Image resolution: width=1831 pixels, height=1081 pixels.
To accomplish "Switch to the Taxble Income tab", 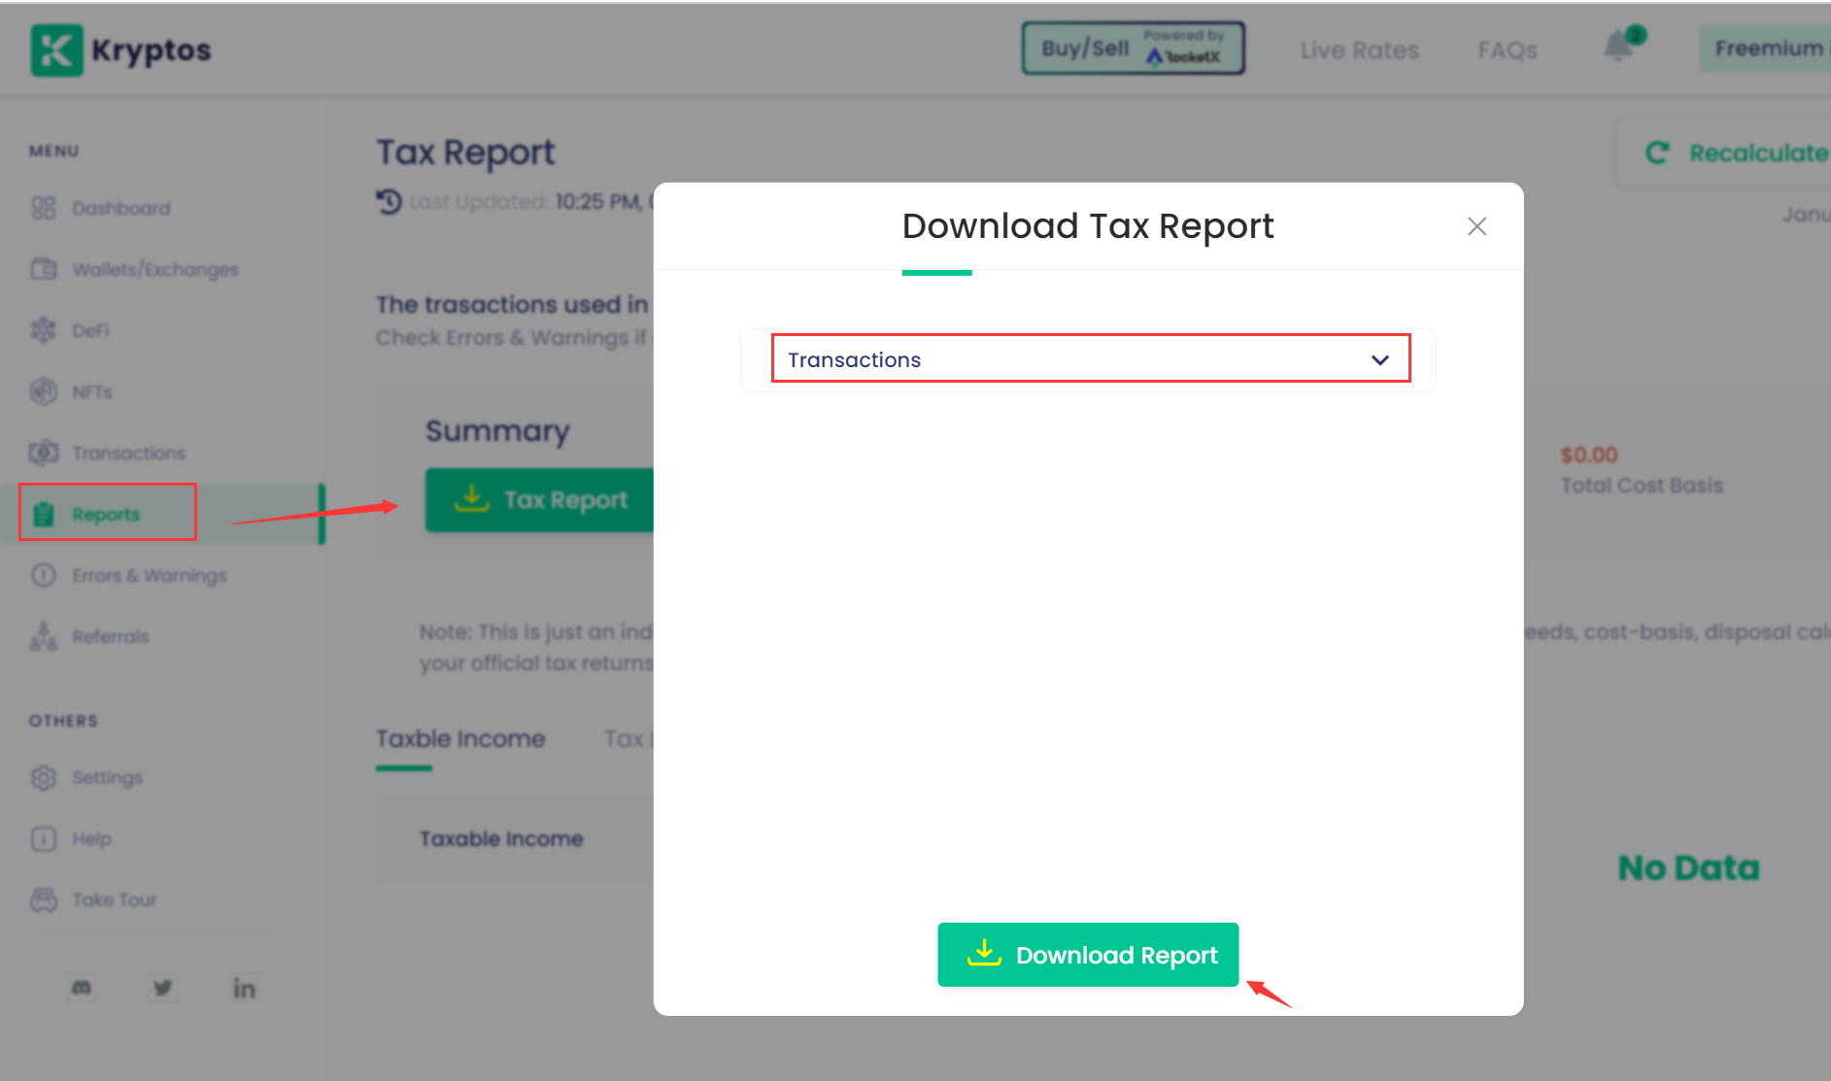I will tap(460, 739).
